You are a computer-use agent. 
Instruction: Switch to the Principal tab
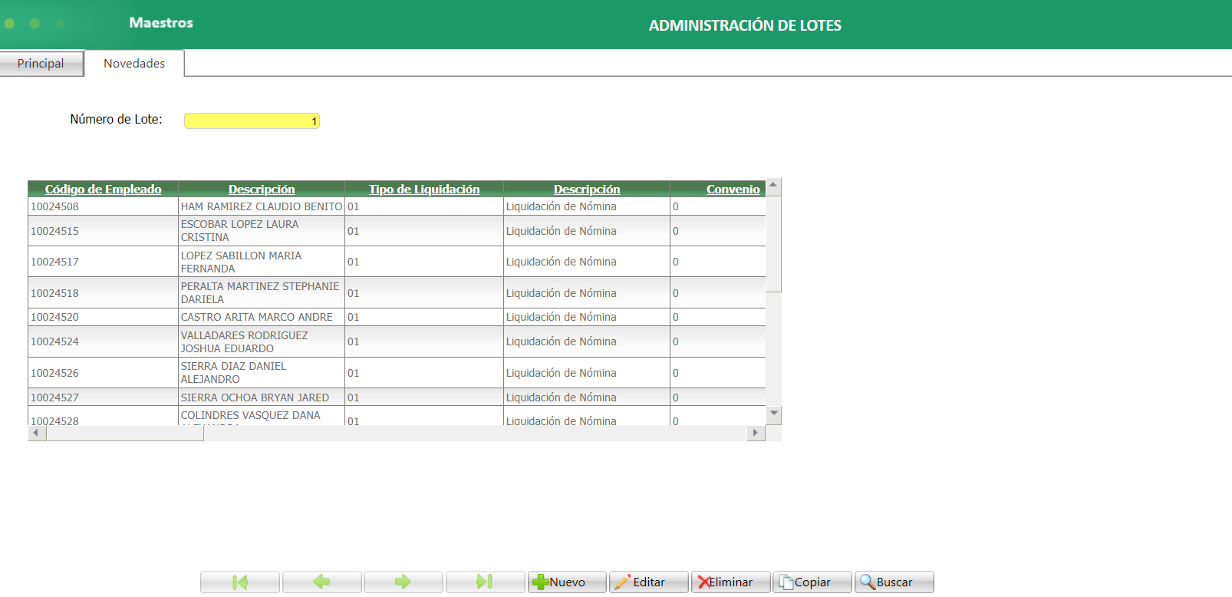coord(41,64)
